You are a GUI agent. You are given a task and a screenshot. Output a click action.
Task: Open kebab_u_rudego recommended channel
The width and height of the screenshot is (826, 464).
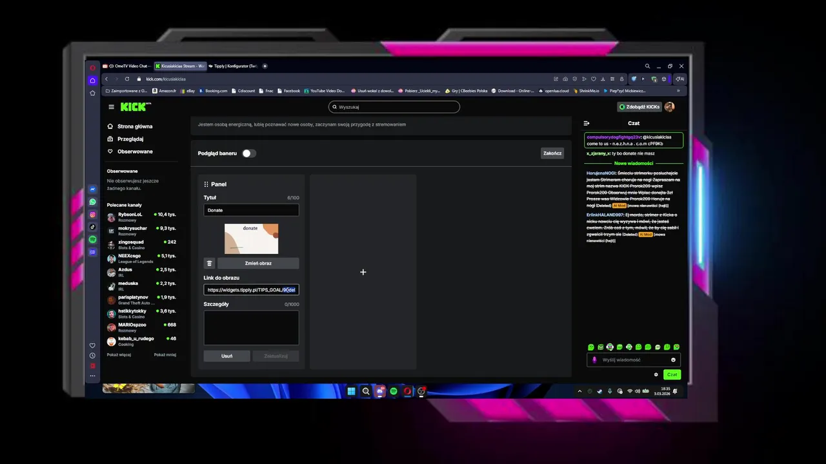click(x=142, y=340)
